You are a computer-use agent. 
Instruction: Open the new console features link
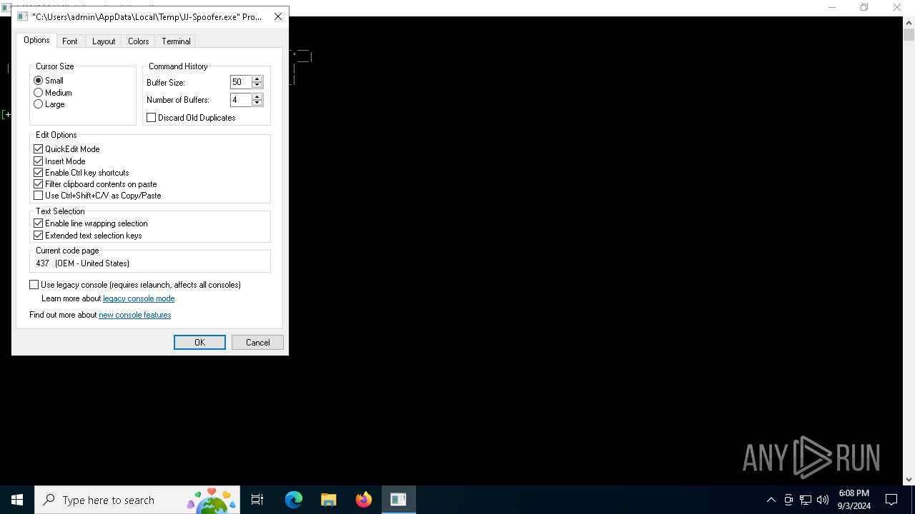click(x=135, y=315)
